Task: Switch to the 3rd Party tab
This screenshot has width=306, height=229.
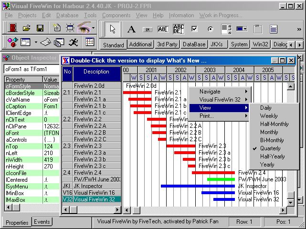Action: [168, 44]
